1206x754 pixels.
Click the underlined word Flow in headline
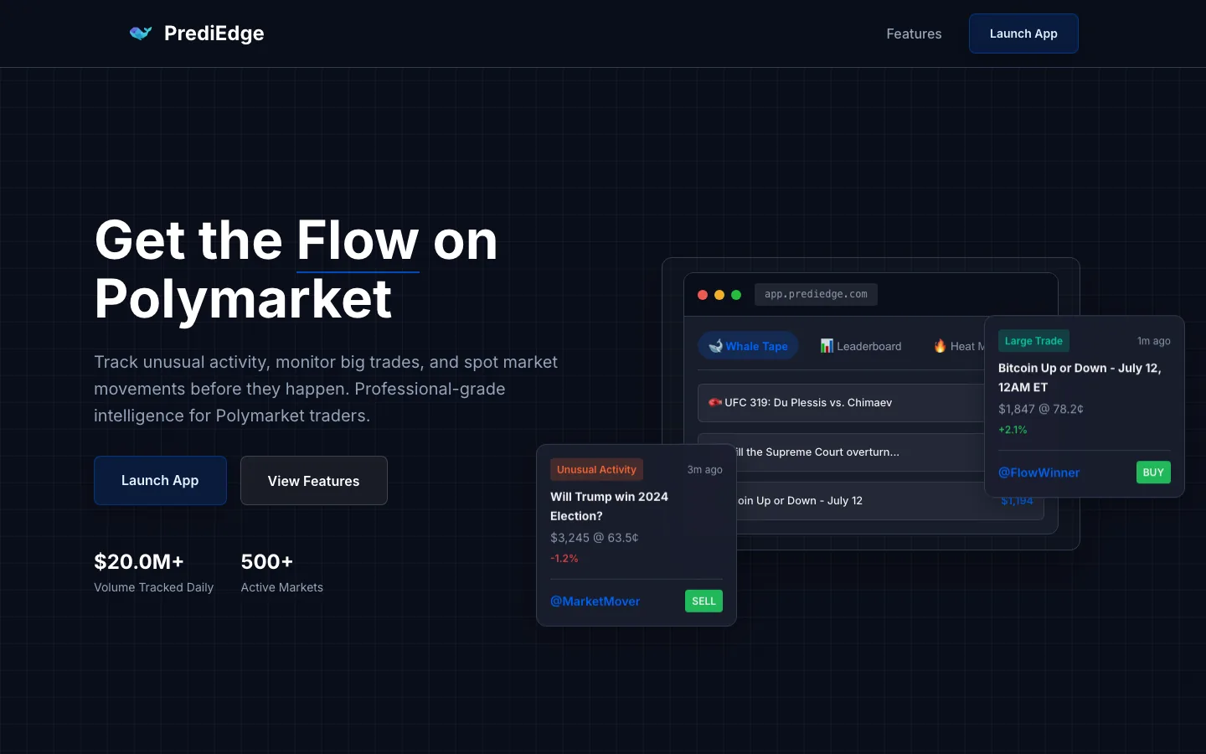tap(358, 241)
